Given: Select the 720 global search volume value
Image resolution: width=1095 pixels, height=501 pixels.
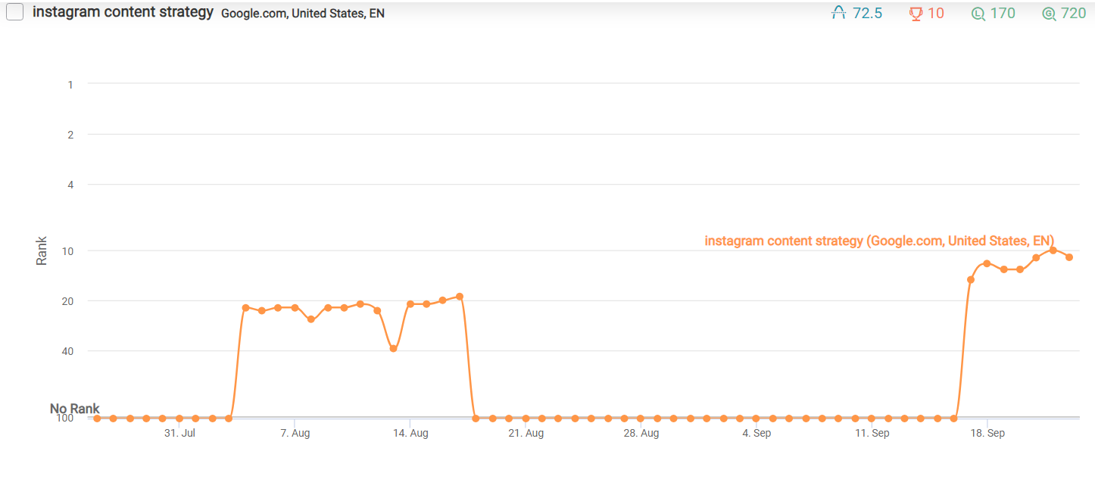Looking at the screenshot, I should [x=1074, y=13].
